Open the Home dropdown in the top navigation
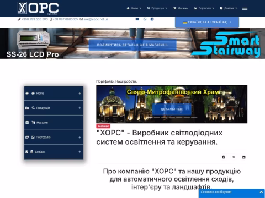The image size is (265, 198). coord(134,8)
